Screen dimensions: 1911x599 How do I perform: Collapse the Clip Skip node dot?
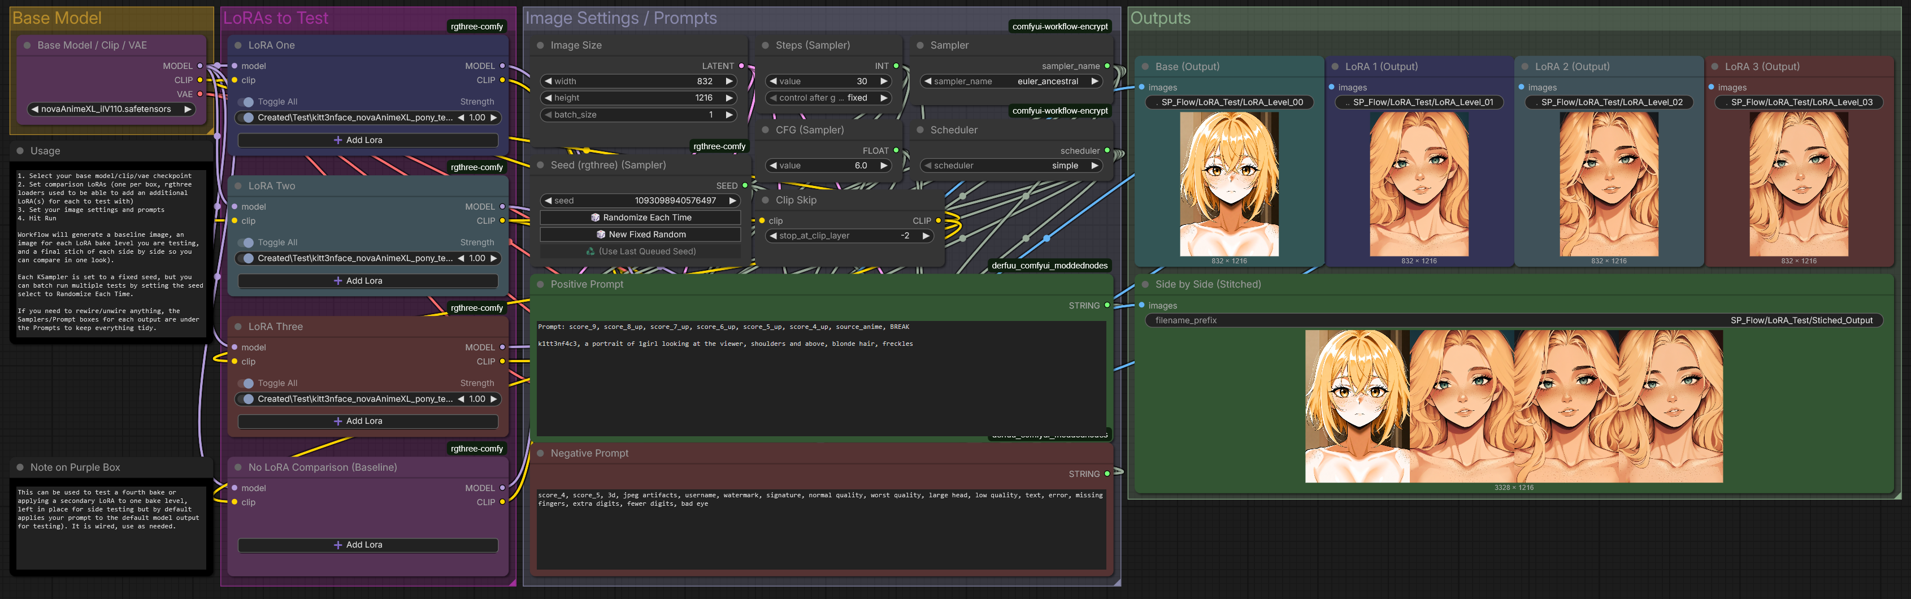(x=766, y=199)
